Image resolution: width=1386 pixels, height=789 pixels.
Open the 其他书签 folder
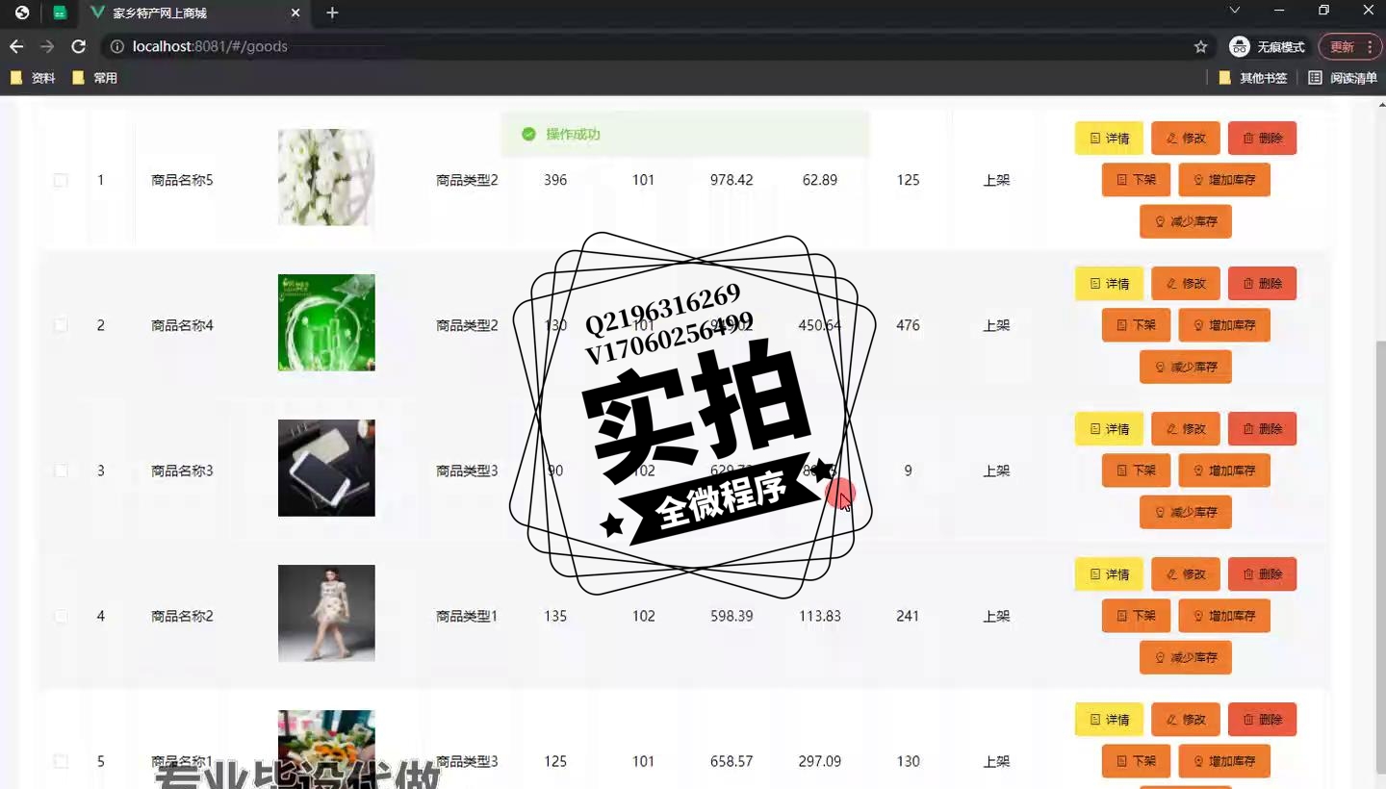click(1252, 78)
